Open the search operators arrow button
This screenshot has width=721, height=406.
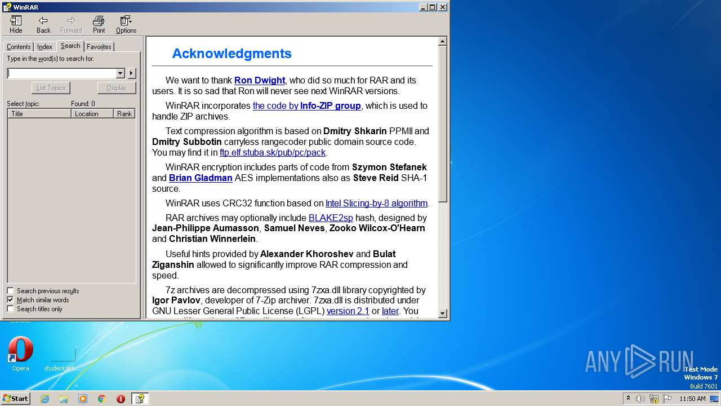point(131,73)
